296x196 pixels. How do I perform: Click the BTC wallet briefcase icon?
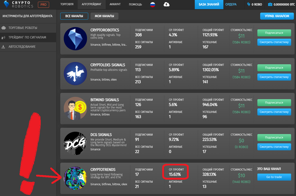(x=270, y=4)
